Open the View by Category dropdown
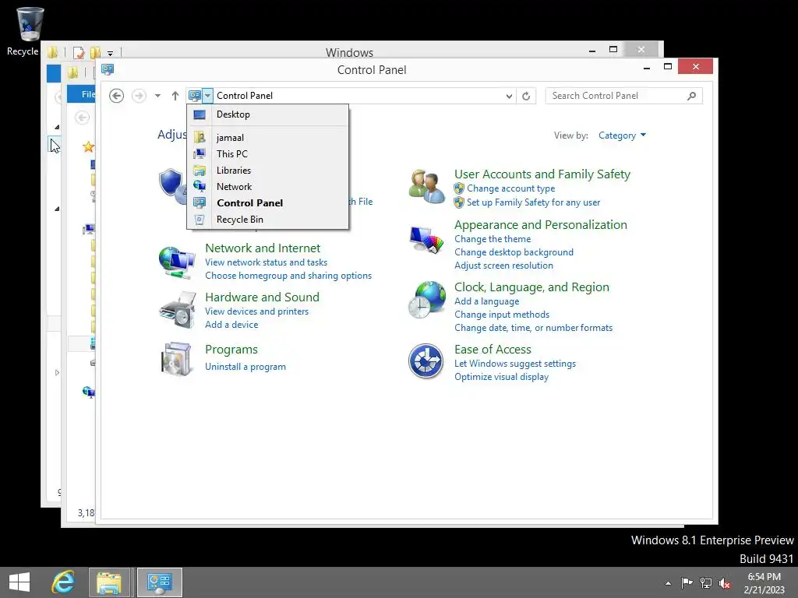Viewport: 798px width, 598px height. pos(622,135)
